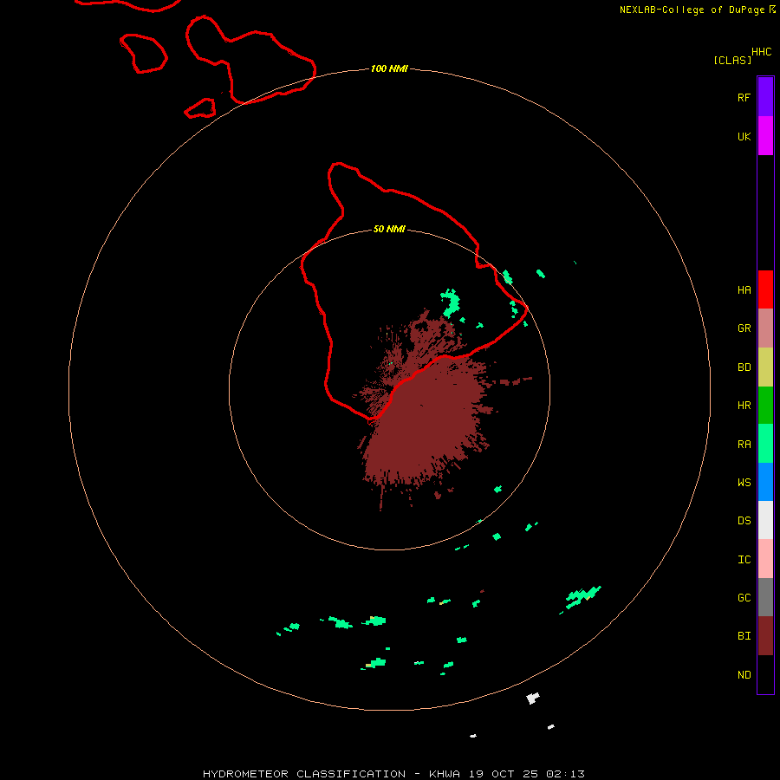Click the HA red legend swatch

[765, 289]
